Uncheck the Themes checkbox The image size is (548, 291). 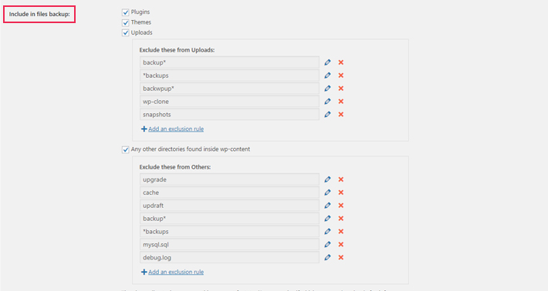pos(126,22)
